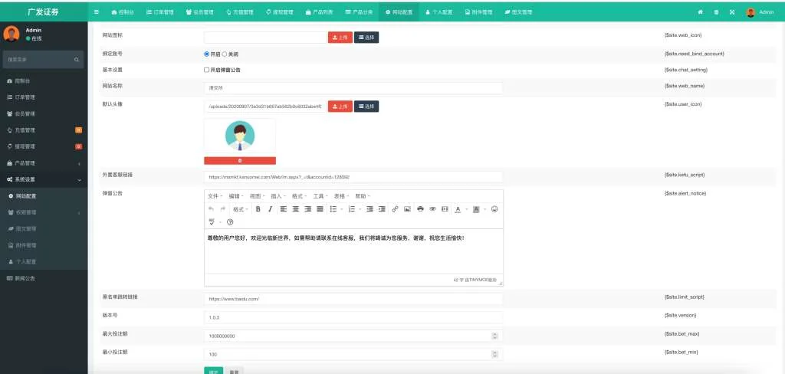Insert an image using the picture icon

coord(408,208)
